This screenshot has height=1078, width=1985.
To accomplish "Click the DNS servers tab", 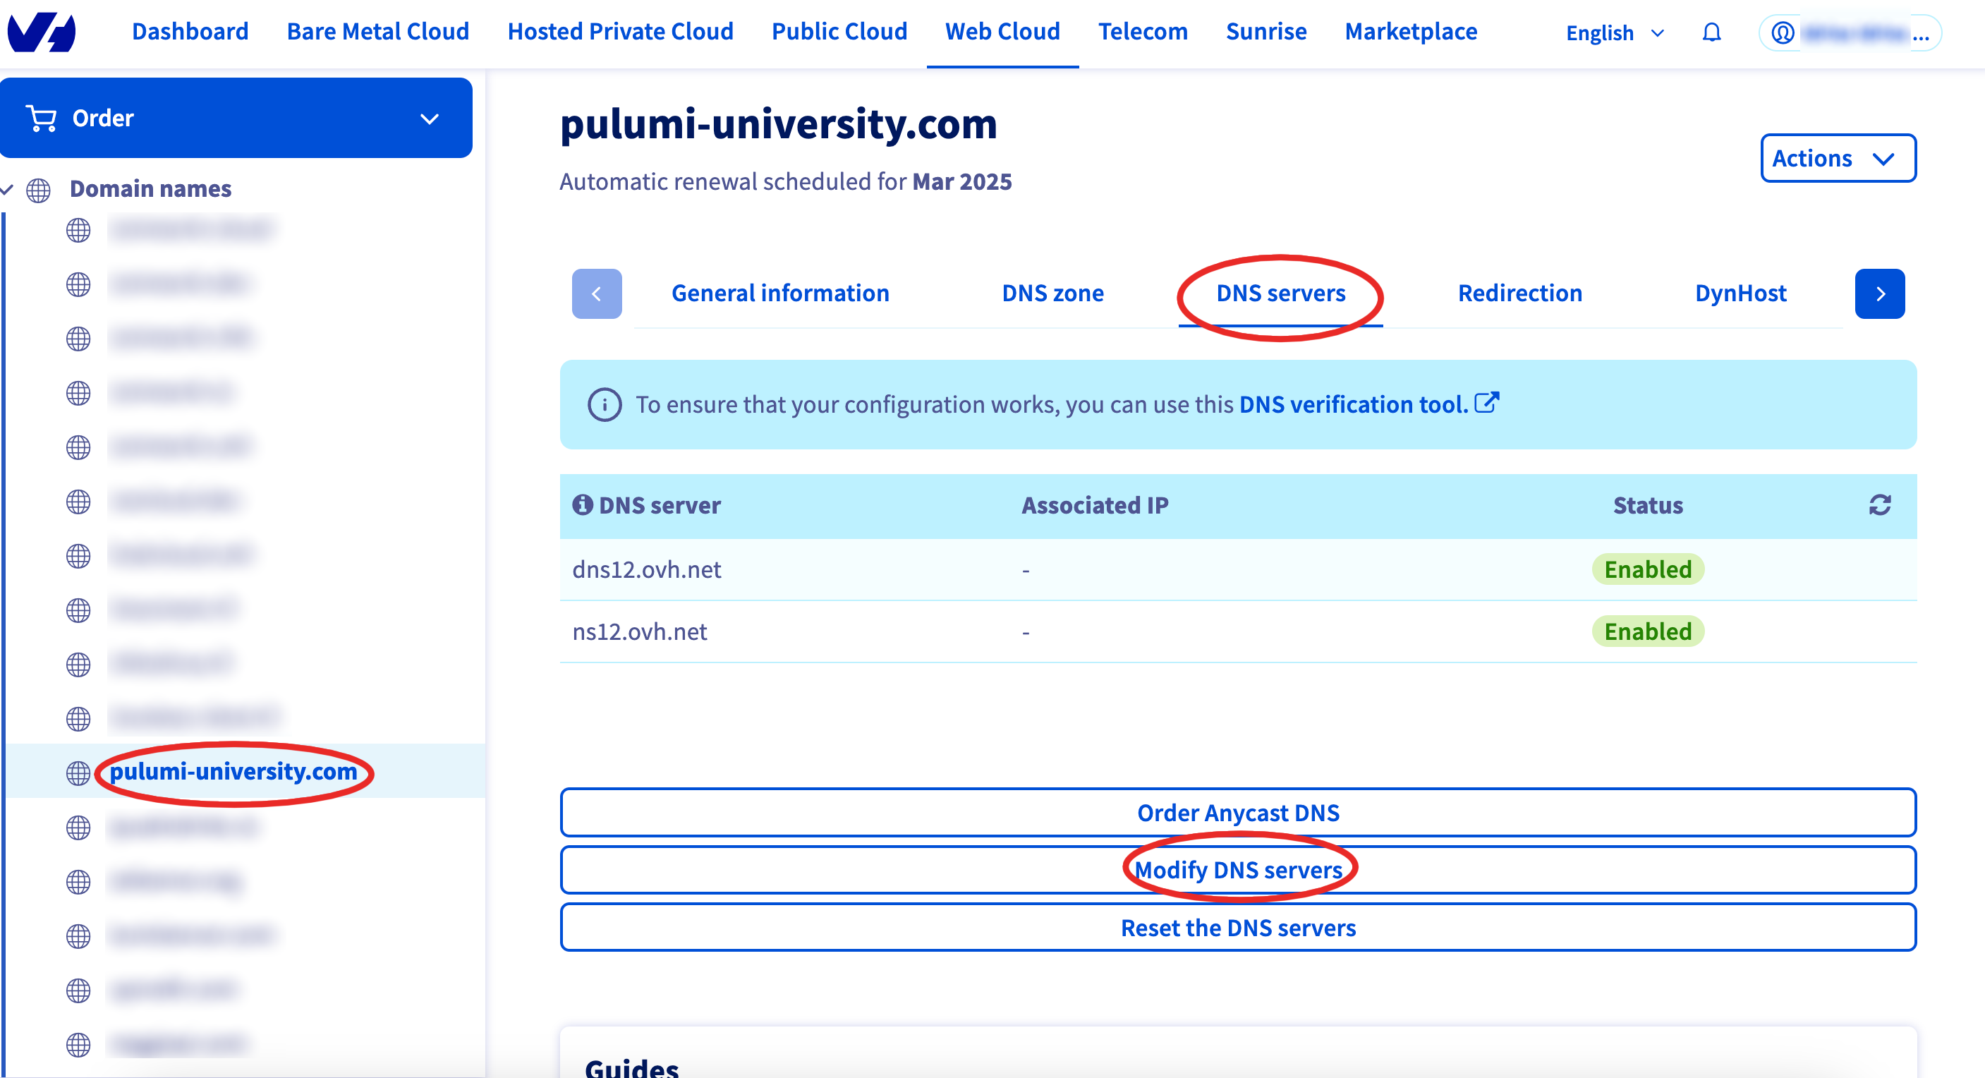I will (x=1280, y=293).
